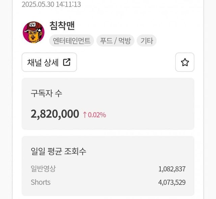Viewport: 216px width, 199px height.
Task: Open the 침착맨 channel avatar image
Action: click(x=33, y=32)
